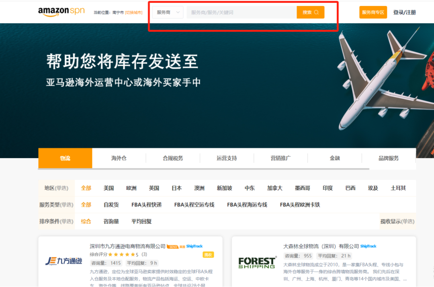Select the 综合 sorting option
434x287 pixels.
point(86,221)
